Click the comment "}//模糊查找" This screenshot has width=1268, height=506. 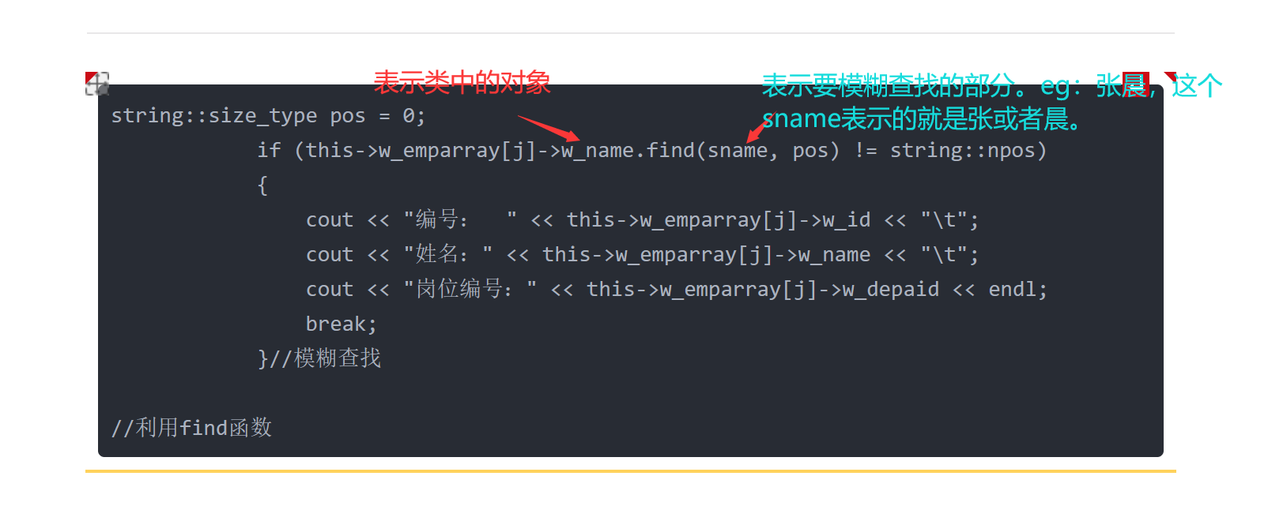coord(319,359)
